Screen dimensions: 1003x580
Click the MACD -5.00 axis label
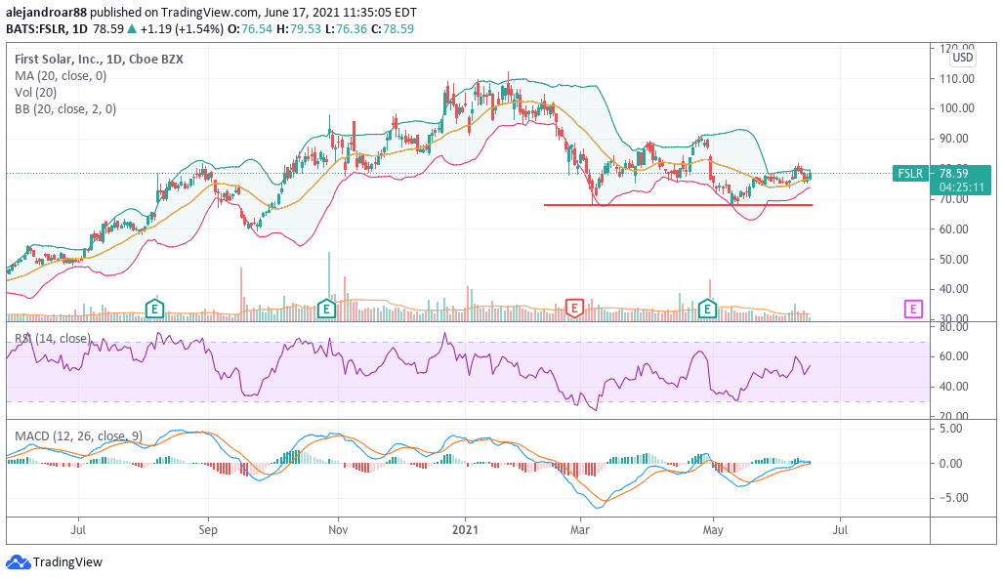(953, 498)
